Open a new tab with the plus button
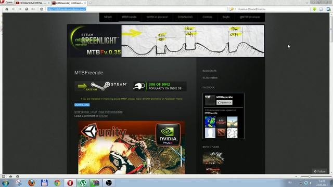Image resolution: width=333 pixels, height=187 pixels. [90, 3]
